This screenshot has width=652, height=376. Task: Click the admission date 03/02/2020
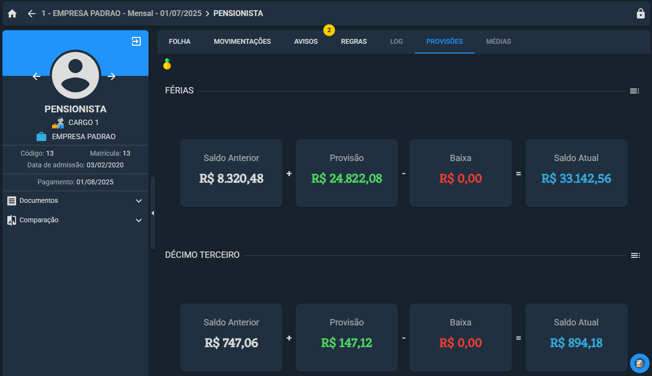click(x=105, y=165)
